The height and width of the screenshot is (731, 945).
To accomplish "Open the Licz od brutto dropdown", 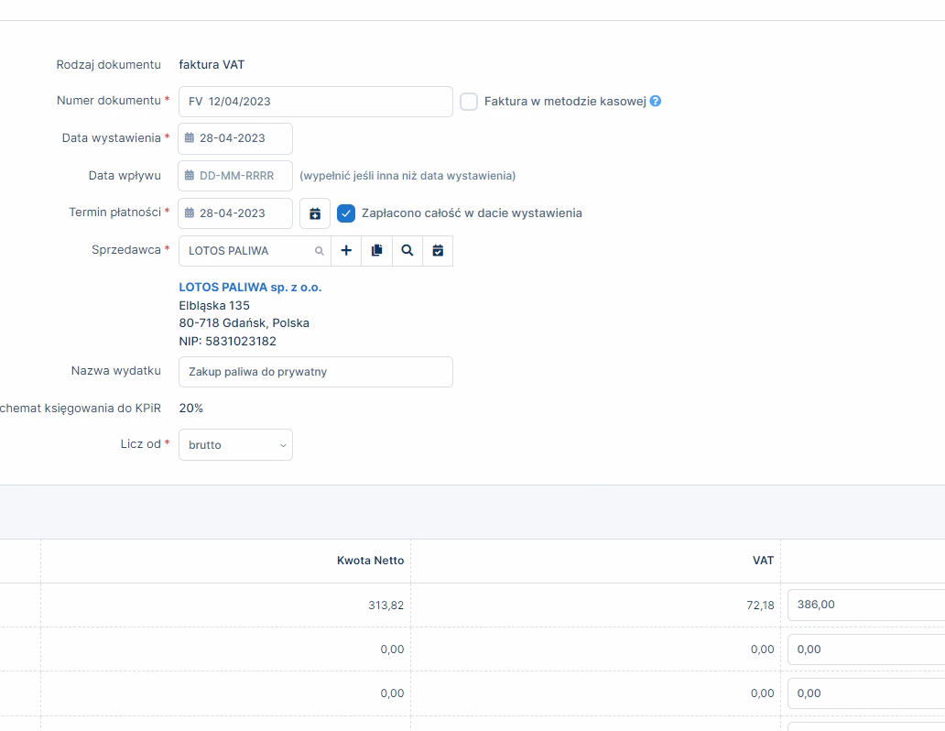I will pyautogui.click(x=235, y=445).
